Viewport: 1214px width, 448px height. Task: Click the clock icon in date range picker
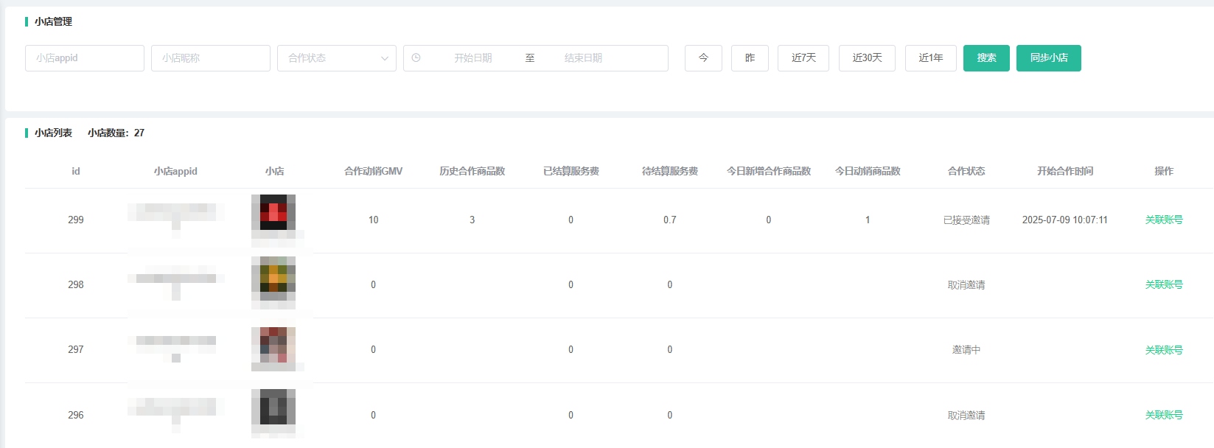tap(416, 58)
